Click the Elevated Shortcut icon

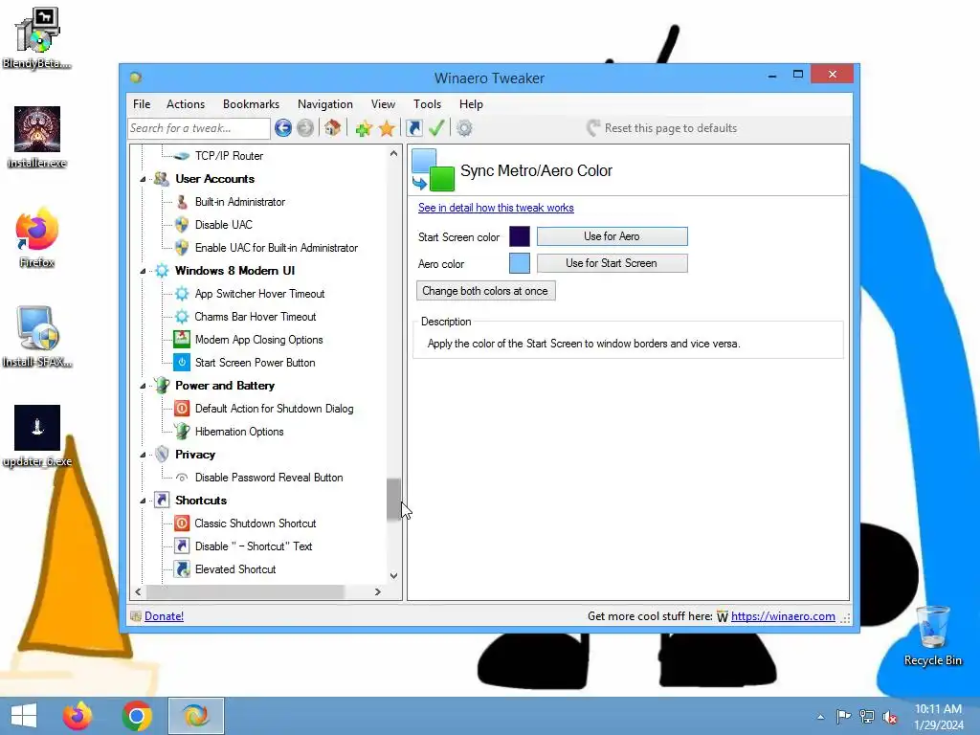point(182,569)
